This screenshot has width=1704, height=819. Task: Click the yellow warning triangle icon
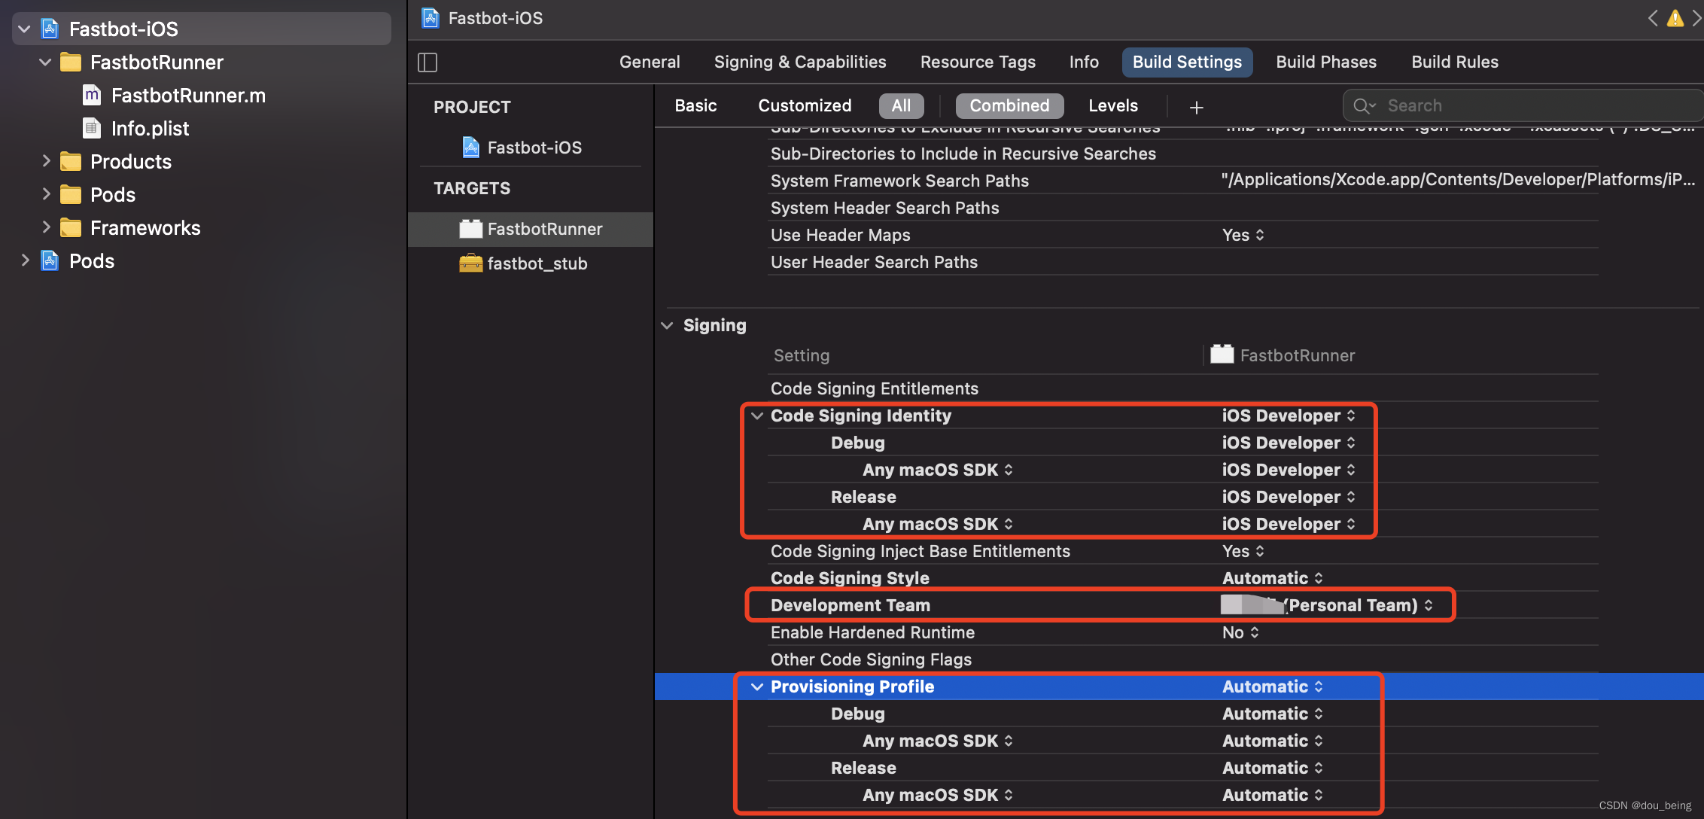point(1675,18)
